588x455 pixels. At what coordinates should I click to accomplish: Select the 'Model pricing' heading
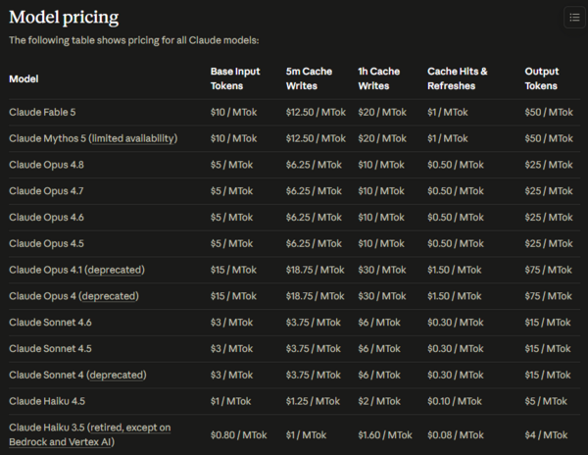(x=64, y=18)
